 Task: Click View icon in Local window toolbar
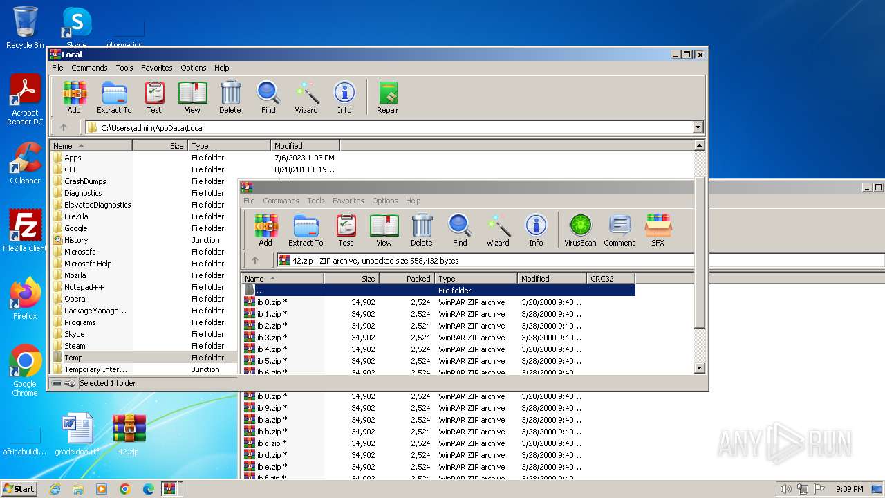192,98
